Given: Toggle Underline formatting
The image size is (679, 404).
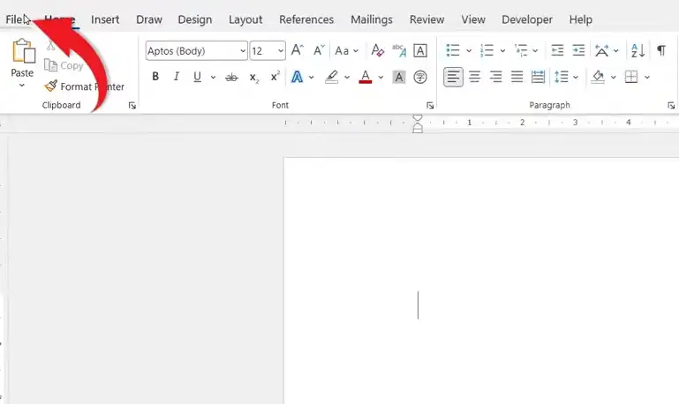Looking at the screenshot, I should (198, 77).
